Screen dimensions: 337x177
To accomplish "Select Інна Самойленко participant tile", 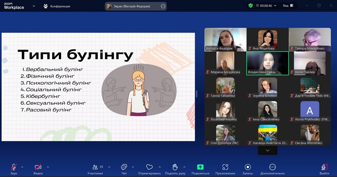I will click(x=267, y=110).
